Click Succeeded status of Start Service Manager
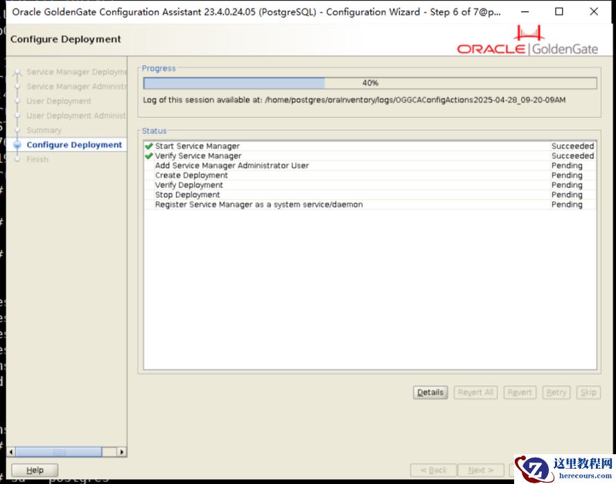The height and width of the screenshot is (484, 616). click(572, 146)
